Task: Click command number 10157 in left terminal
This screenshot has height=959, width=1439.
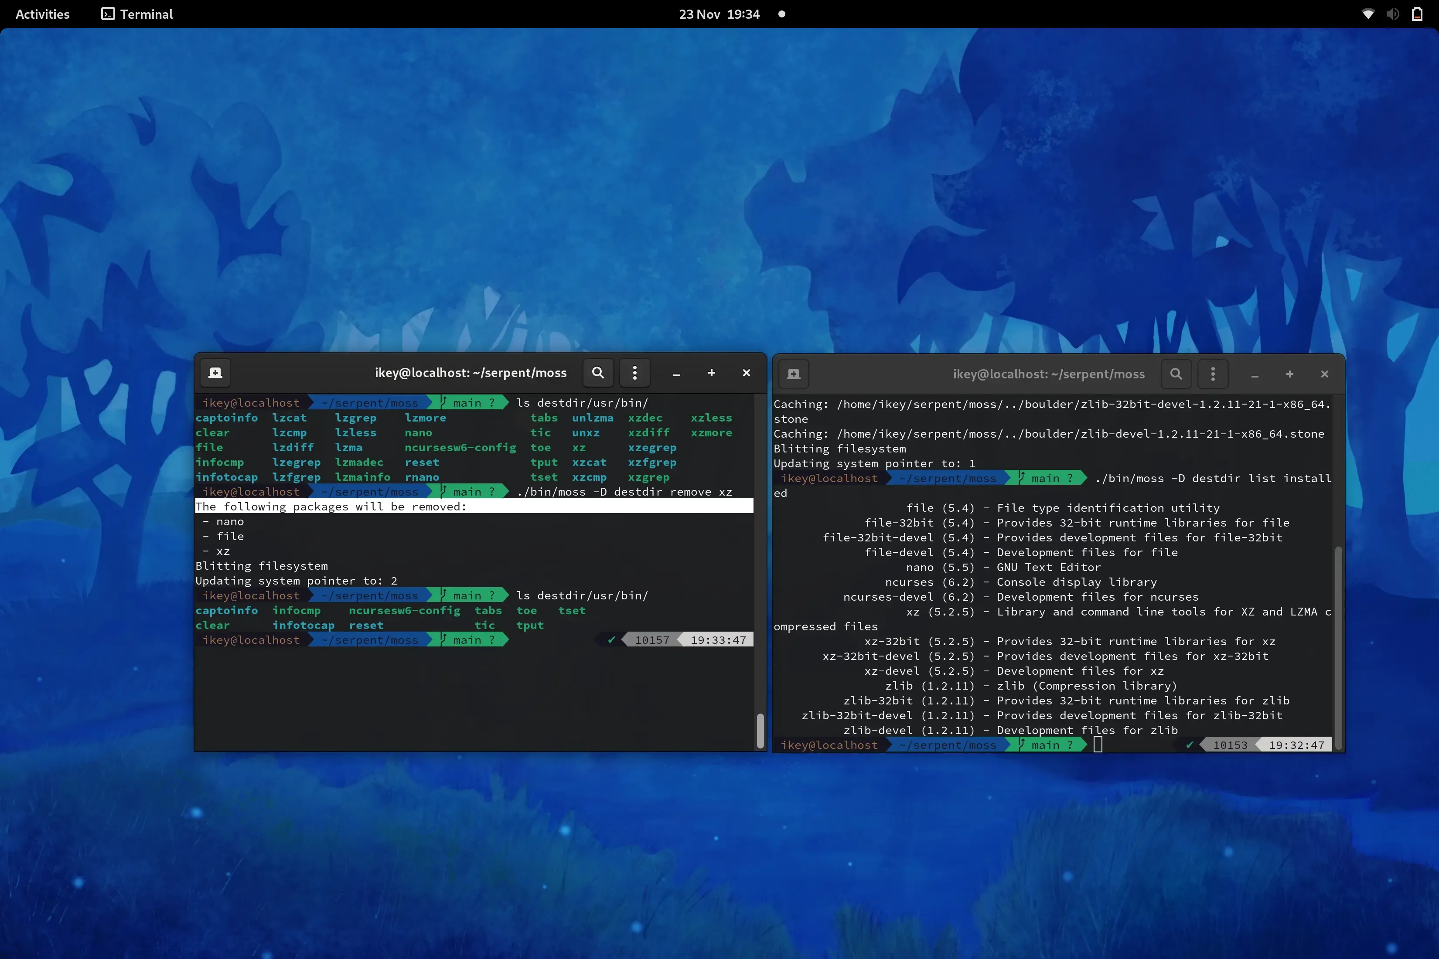Action: point(652,640)
